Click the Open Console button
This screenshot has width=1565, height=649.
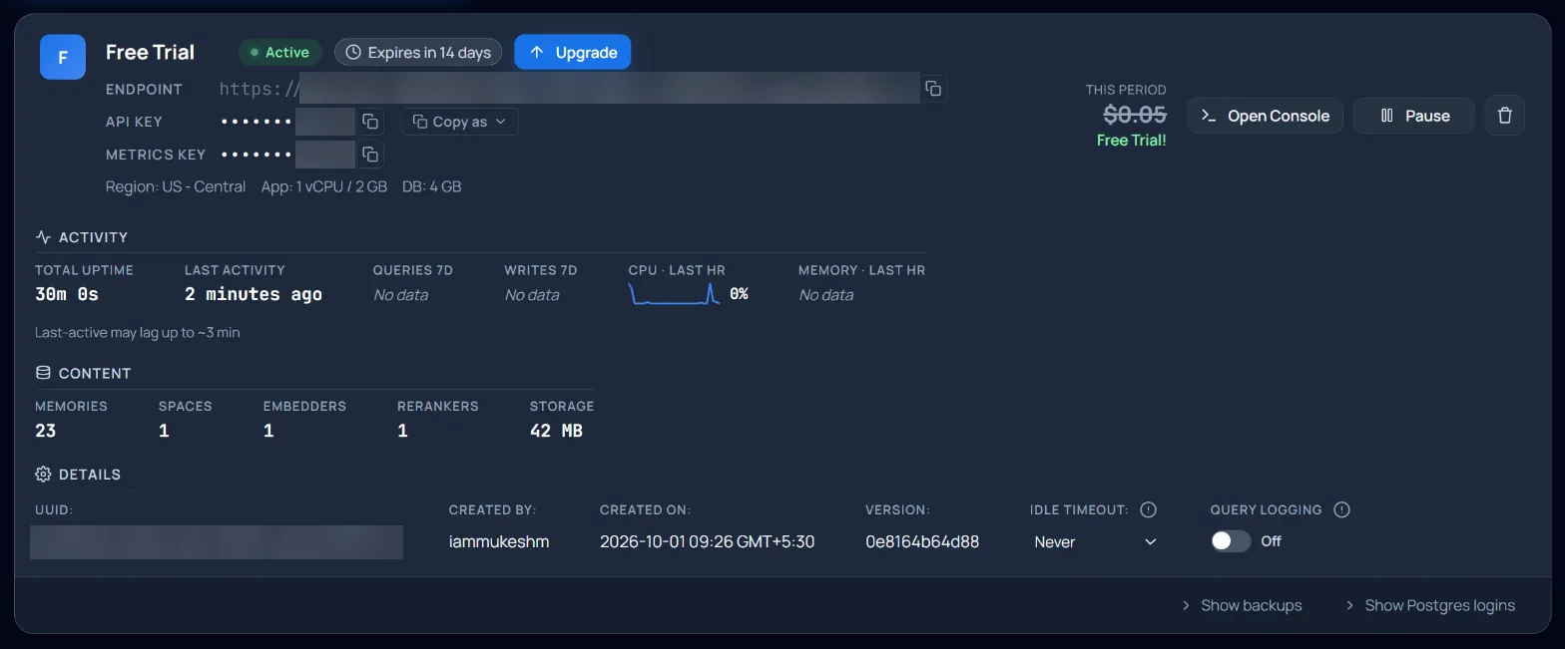[x=1266, y=116]
